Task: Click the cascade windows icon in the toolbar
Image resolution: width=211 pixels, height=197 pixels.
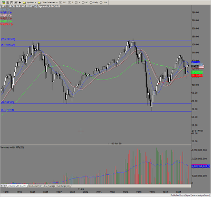Action: (16, 3)
